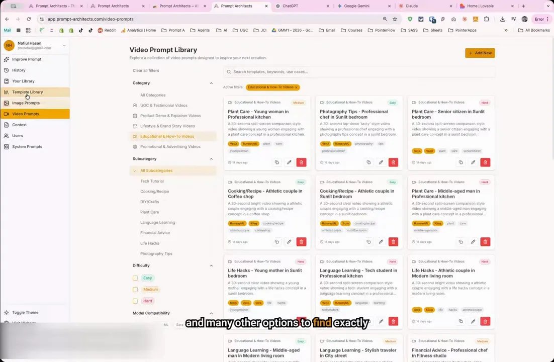554x362 pixels.
Task: Focus the Search templates input field
Action: pos(359,72)
